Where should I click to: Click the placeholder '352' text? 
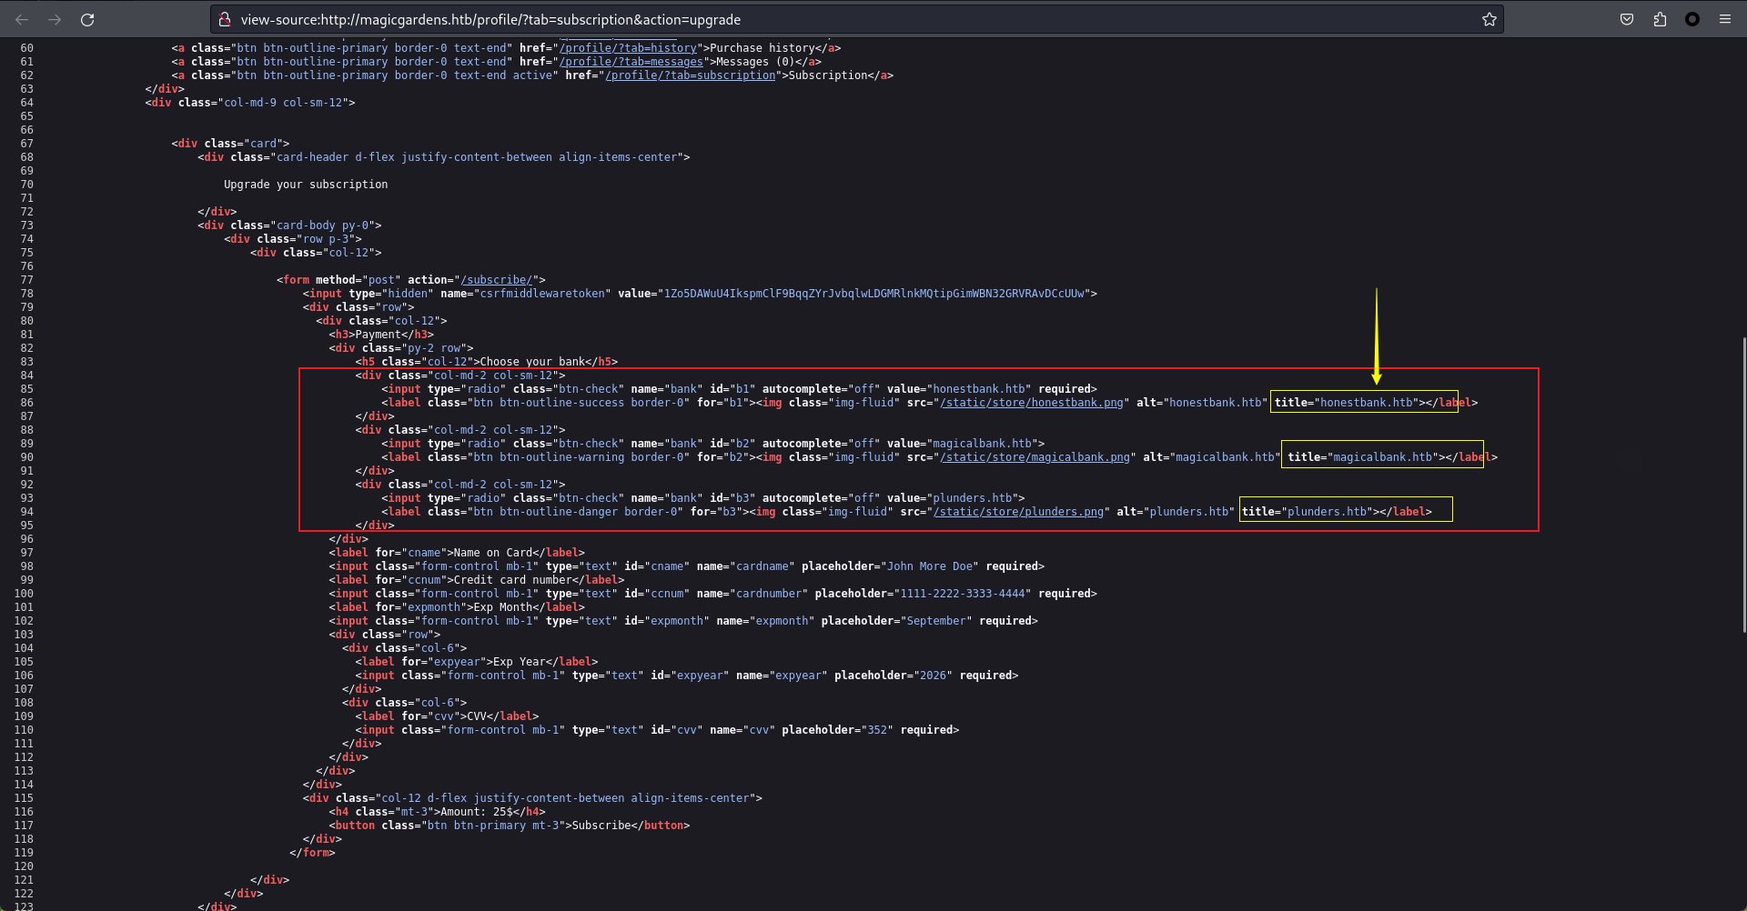[877, 730]
